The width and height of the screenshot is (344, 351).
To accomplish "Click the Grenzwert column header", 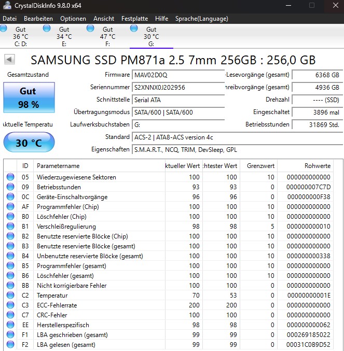I will pos(259,166).
